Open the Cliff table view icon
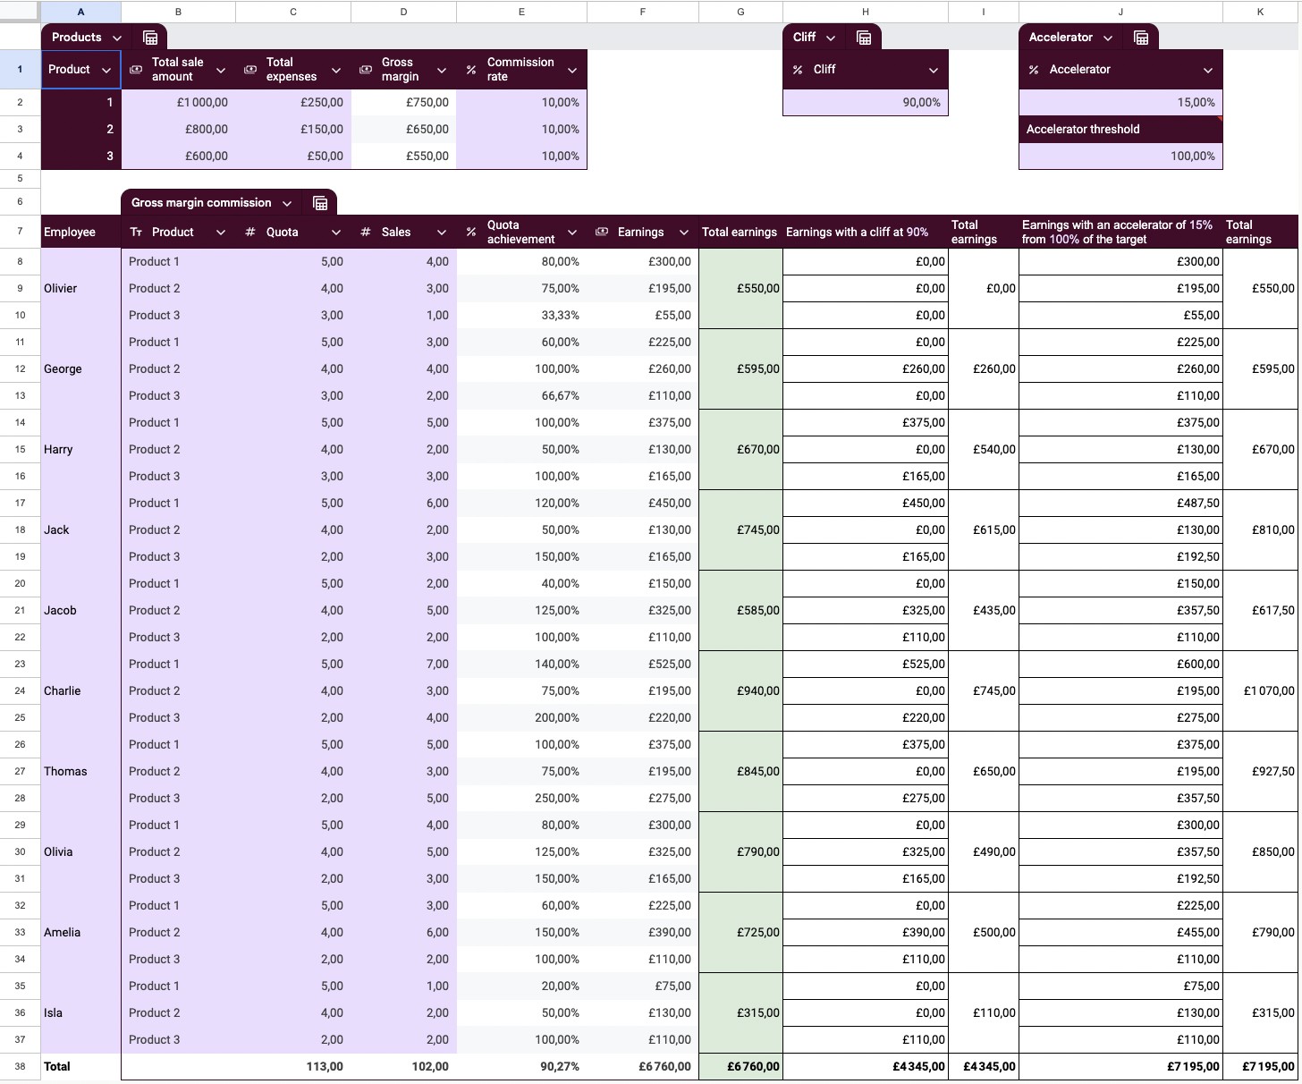Viewport: 1302px width, 1084px height. pyautogui.click(x=864, y=38)
